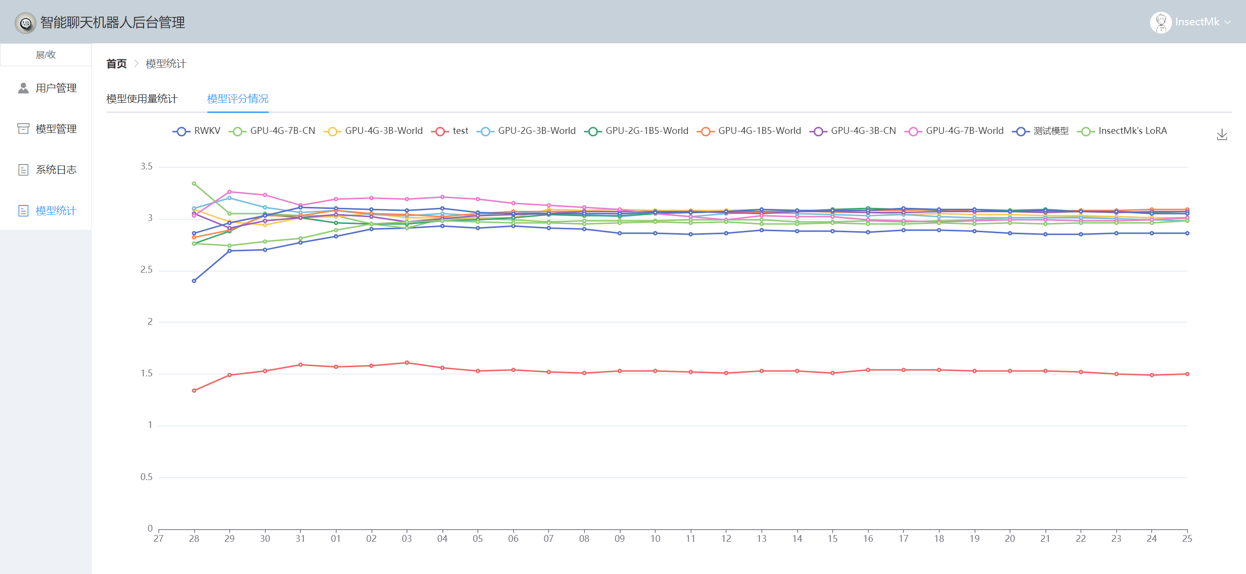Toggle the test legend series
1246x574 pixels.
(450, 131)
